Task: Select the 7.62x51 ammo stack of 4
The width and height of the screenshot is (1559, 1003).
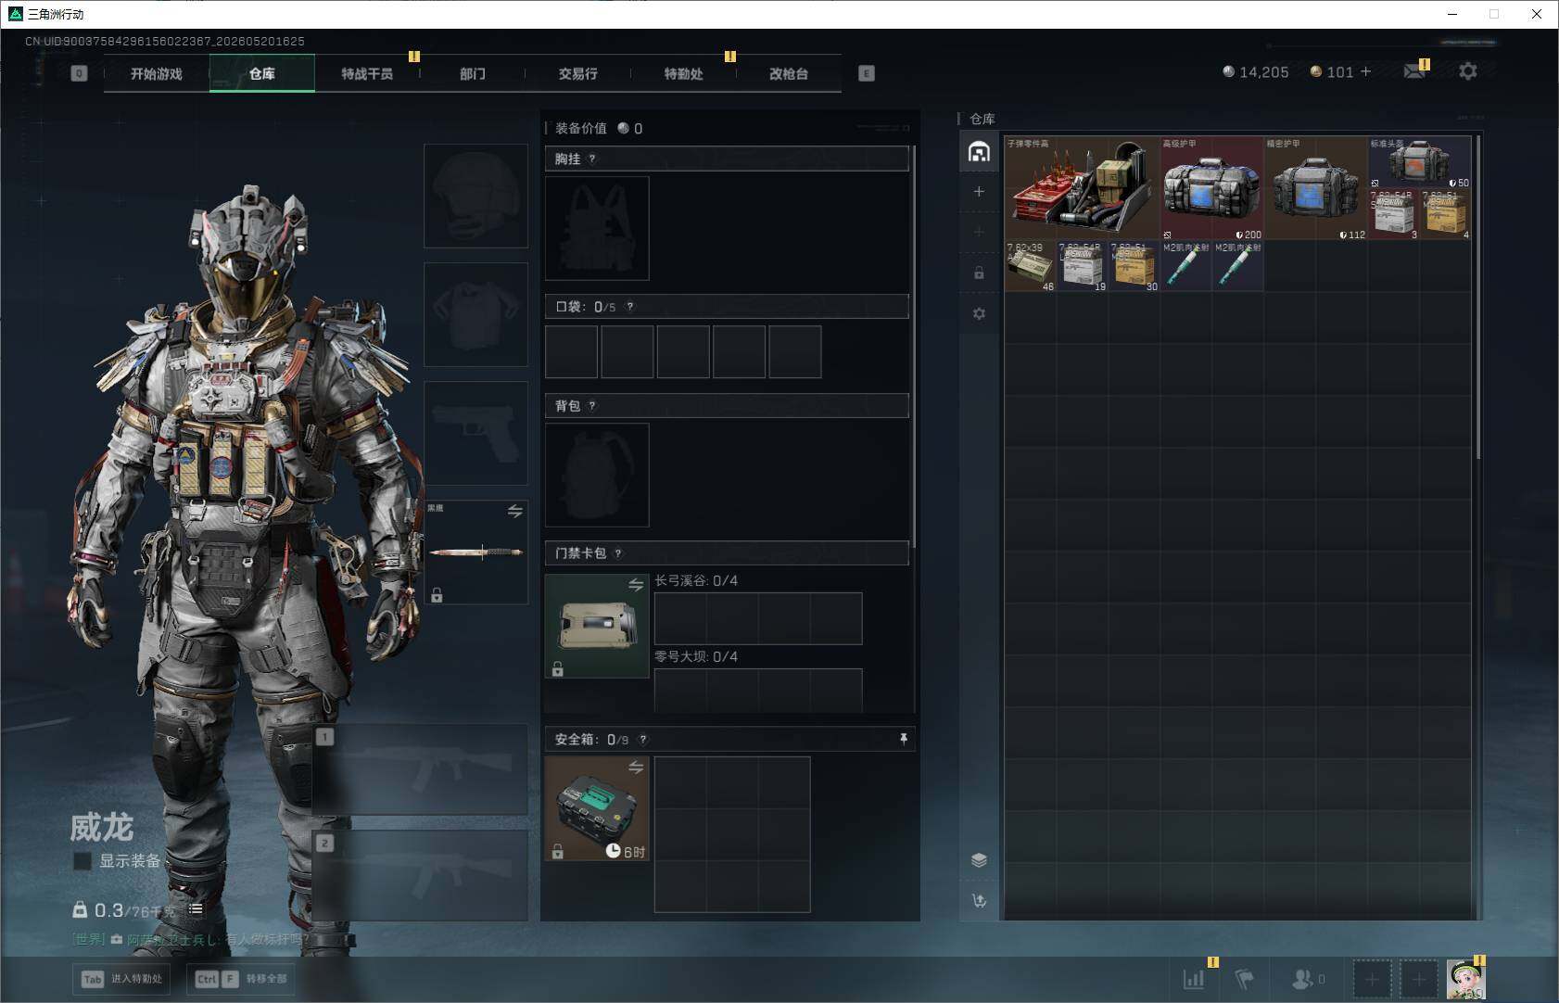Action: point(1446,214)
